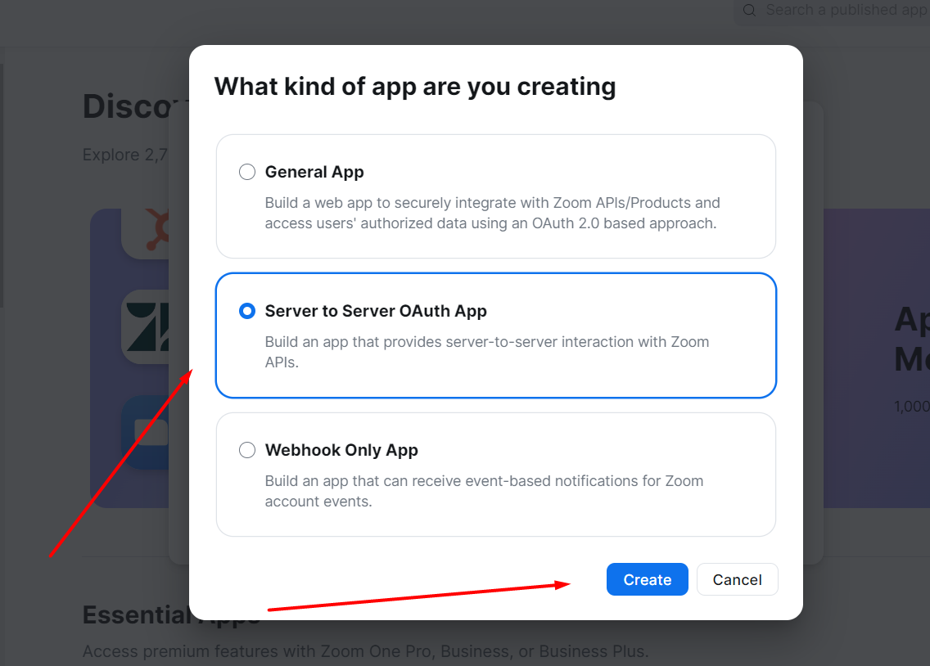The width and height of the screenshot is (930, 666).
Task: Cancel the app creation dialog
Action: 738,579
